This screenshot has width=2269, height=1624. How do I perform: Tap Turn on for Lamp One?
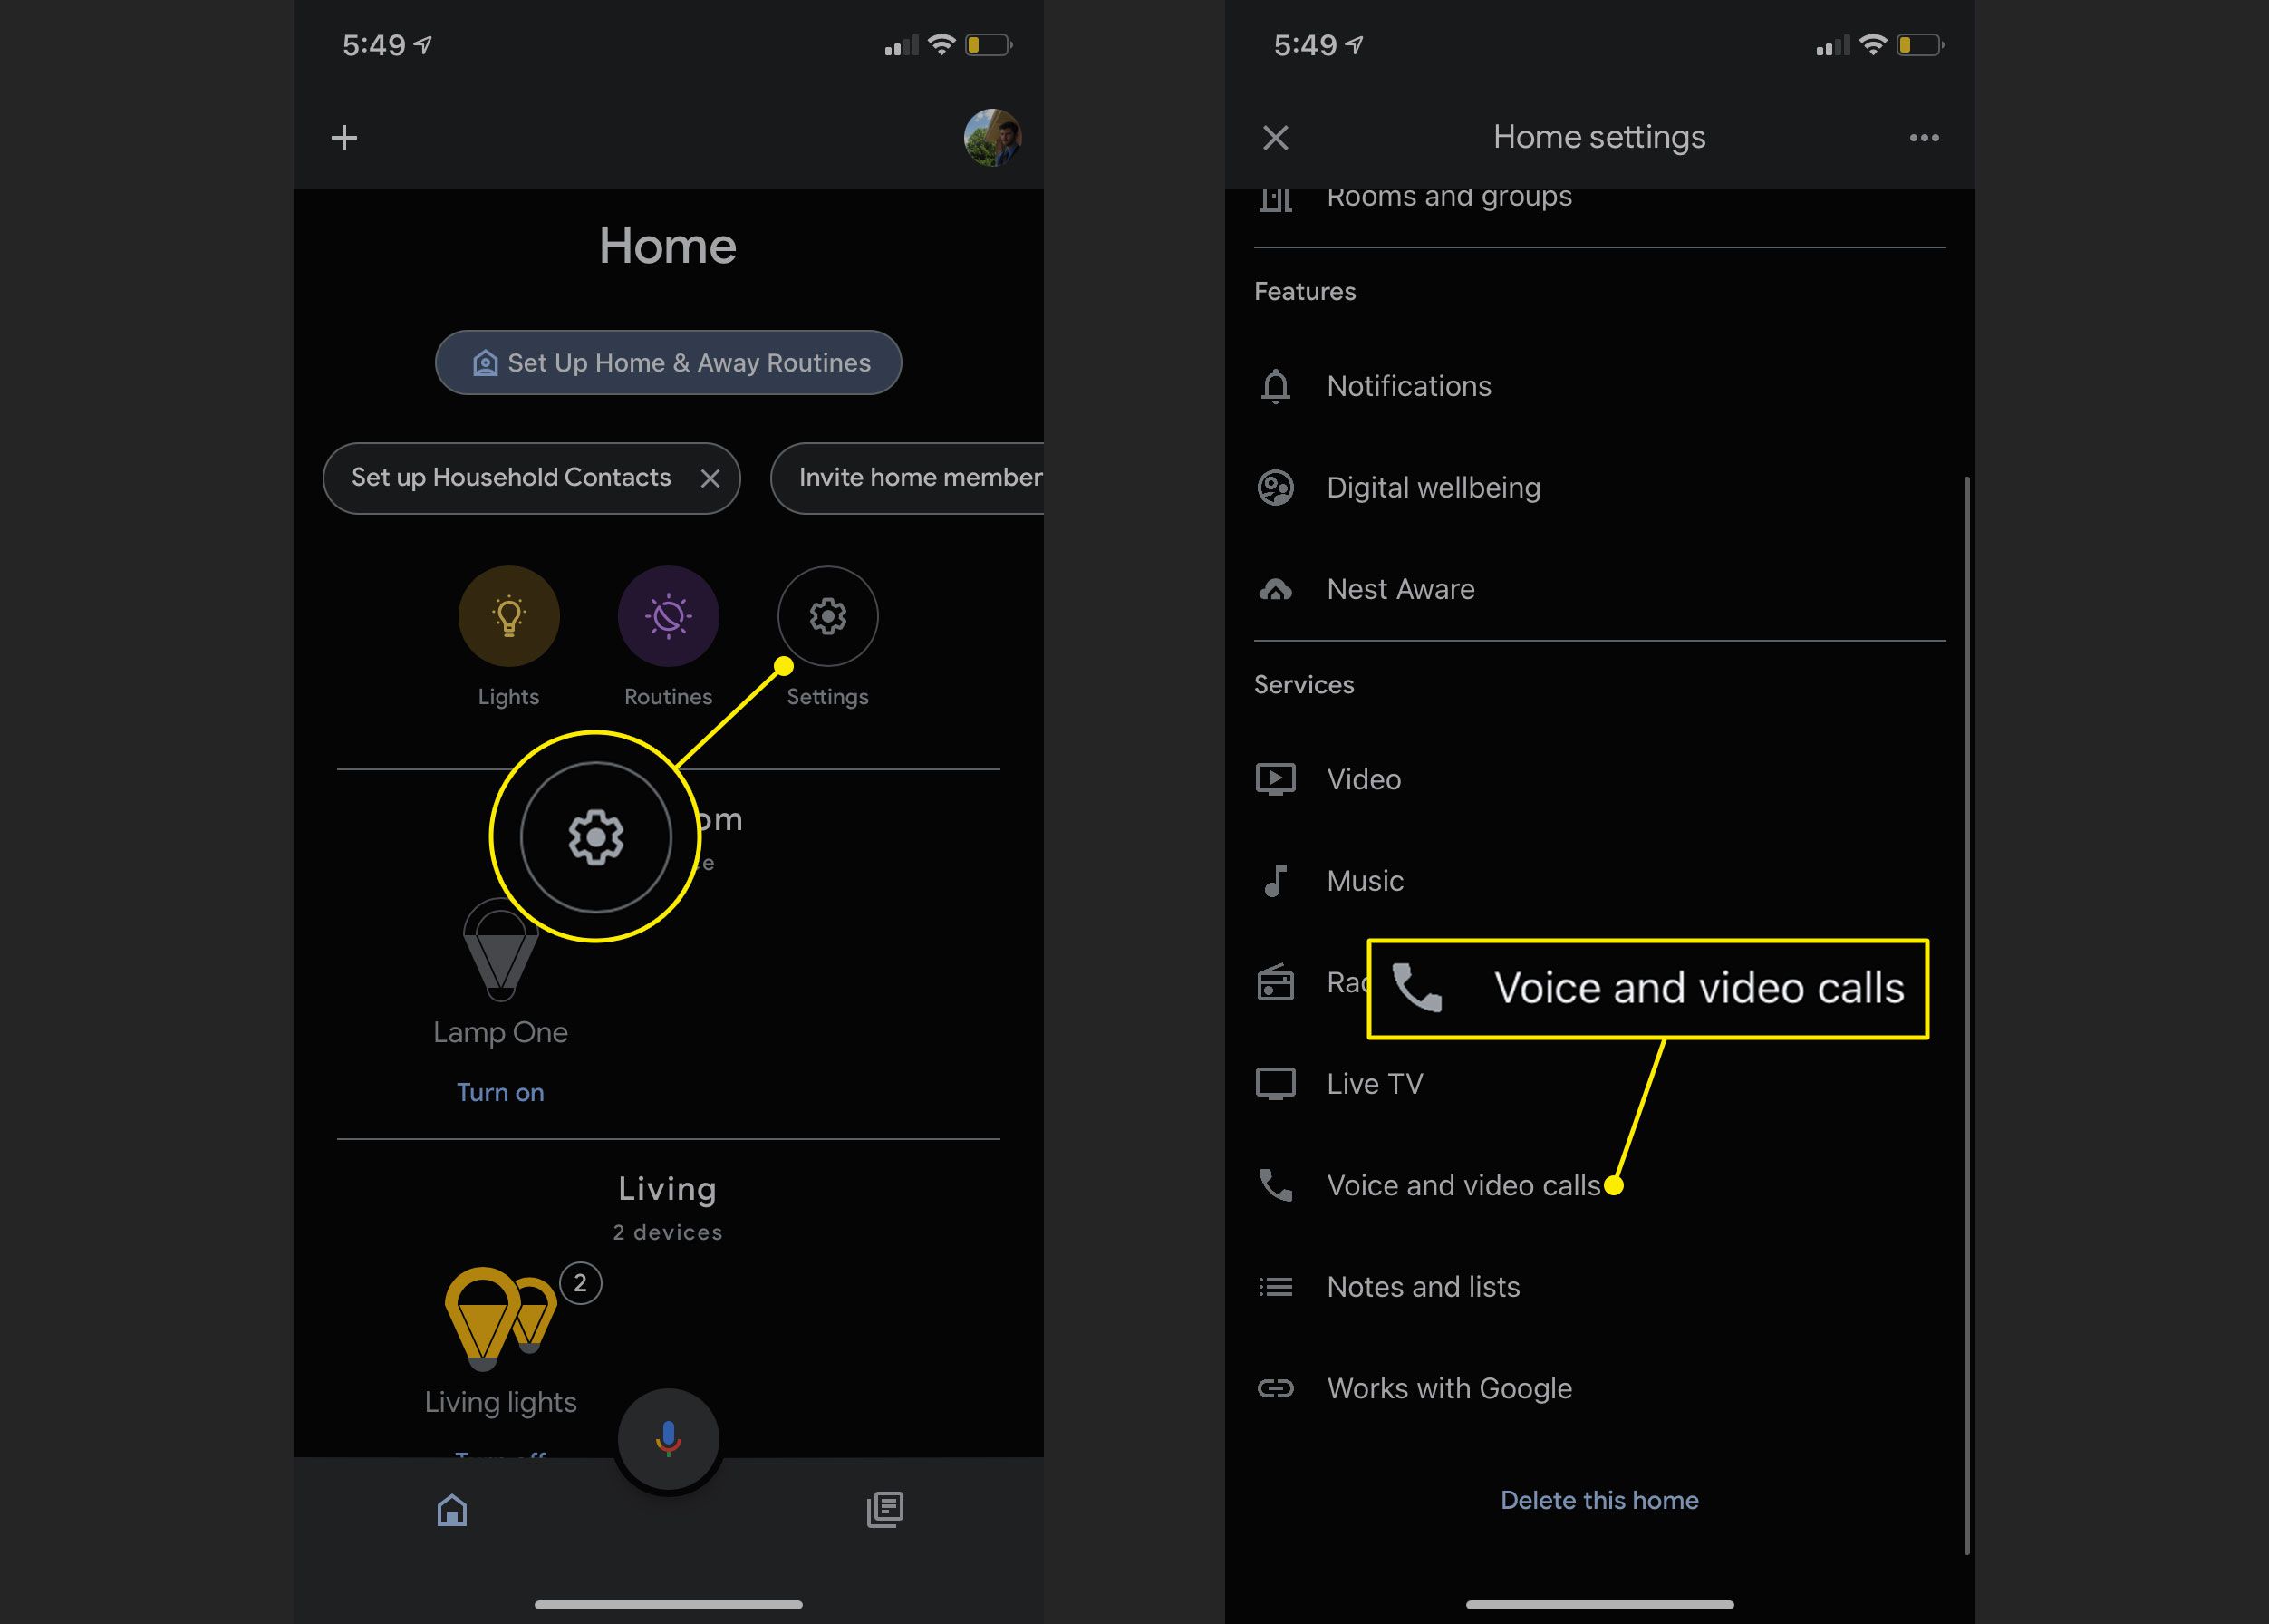point(499,1091)
